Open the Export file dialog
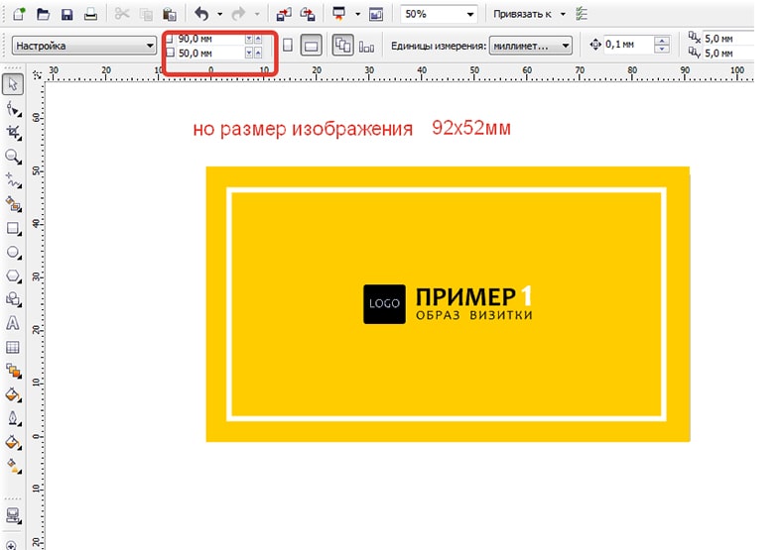This screenshot has width=784, height=550. point(308,15)
